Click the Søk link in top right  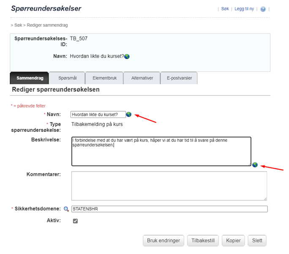click(225, 8)
